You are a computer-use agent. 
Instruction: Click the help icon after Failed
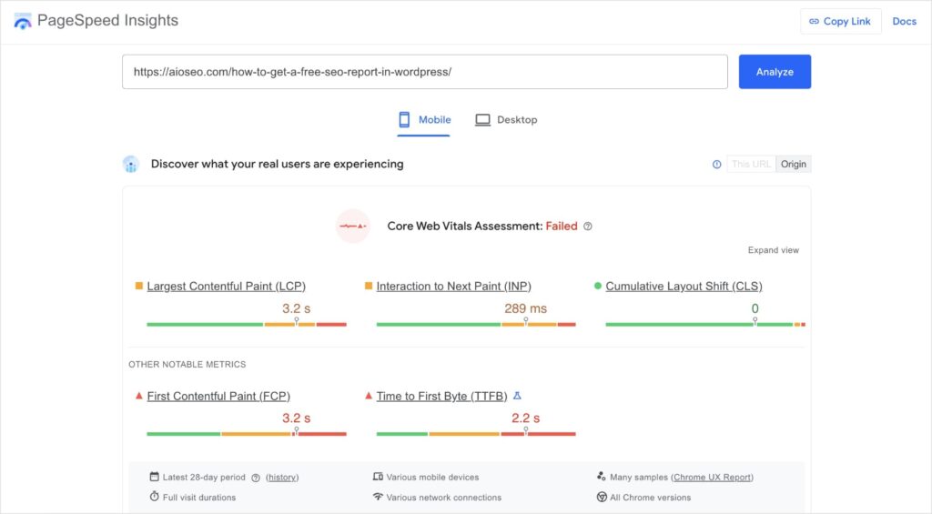click(x=588, y=227)
